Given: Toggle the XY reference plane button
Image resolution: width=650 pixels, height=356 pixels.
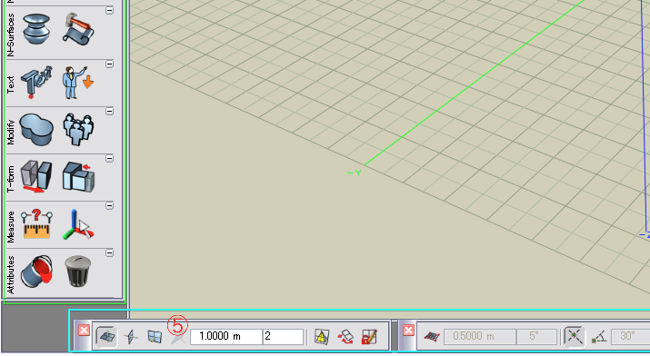Looking at the screenshot, I should 106,336.
